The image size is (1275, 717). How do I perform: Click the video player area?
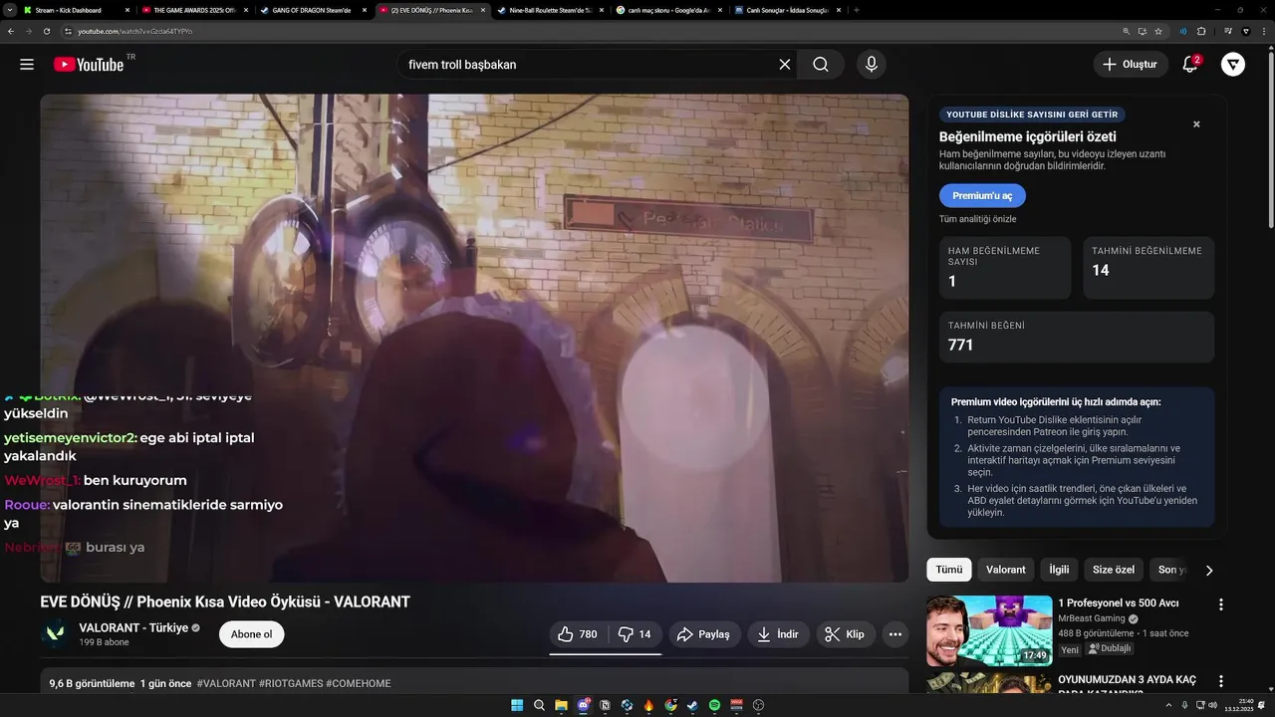(x=474, y=339)
